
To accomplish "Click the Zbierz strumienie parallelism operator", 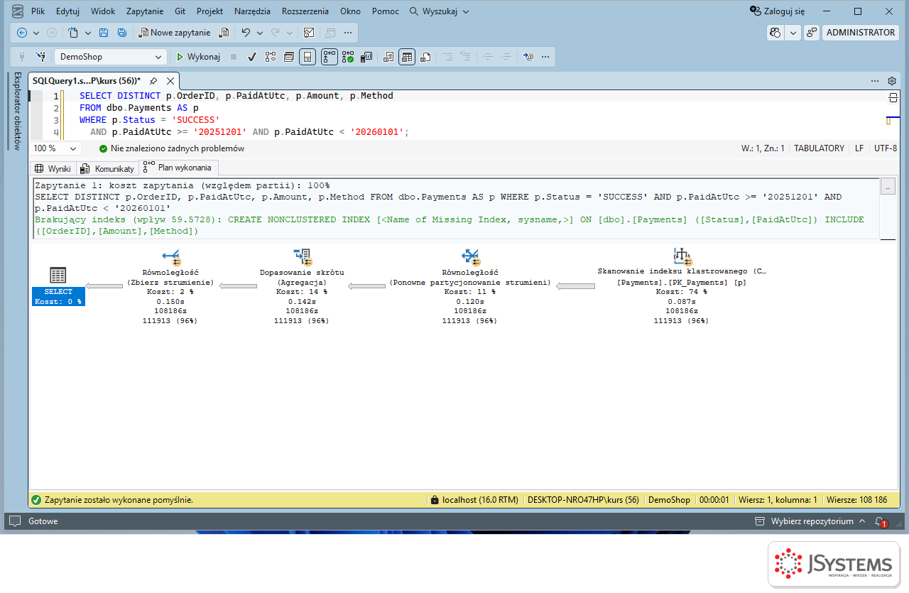I will point(170,286).
